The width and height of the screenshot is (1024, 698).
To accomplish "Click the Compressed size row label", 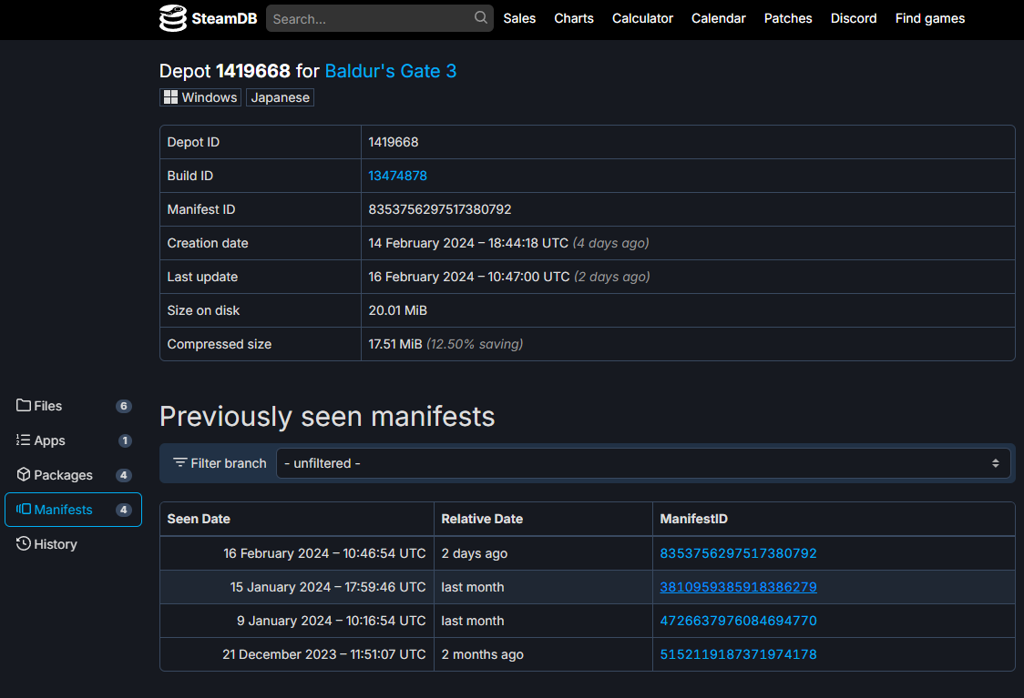I will coord(220,344).
